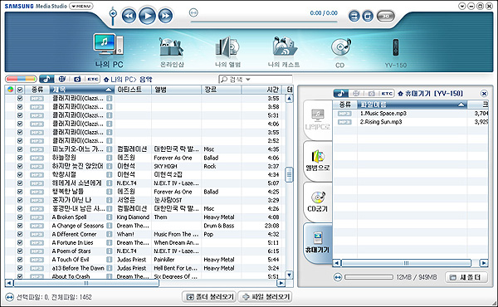Sort library by 아티스트 column
This screenshot has height=307, width=498.
[133, 90]
